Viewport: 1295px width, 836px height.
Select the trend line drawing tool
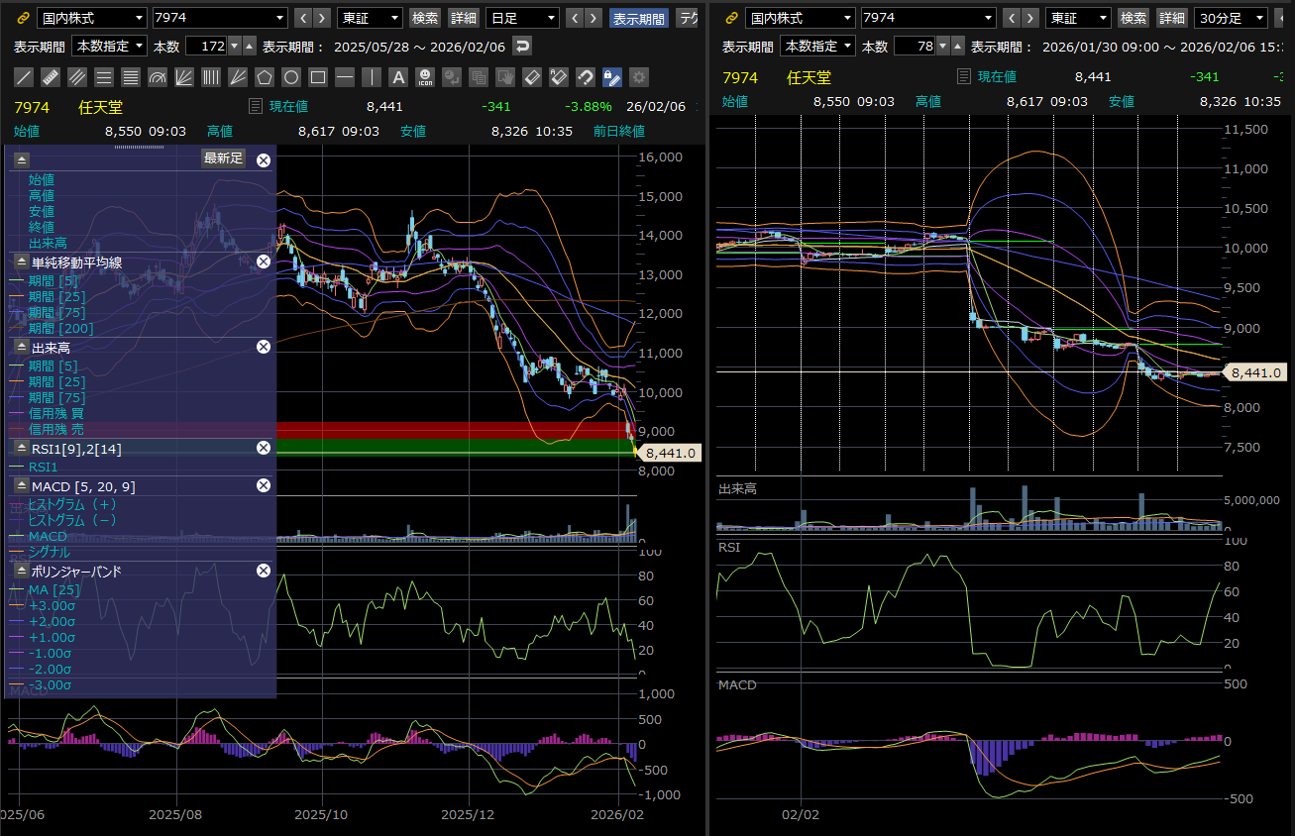[25, 77]
